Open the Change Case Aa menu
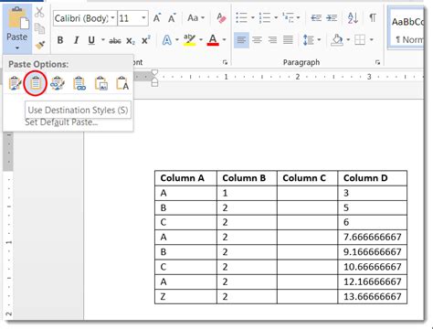The height and width of the screenshot is (329, 433). (195, 18)
